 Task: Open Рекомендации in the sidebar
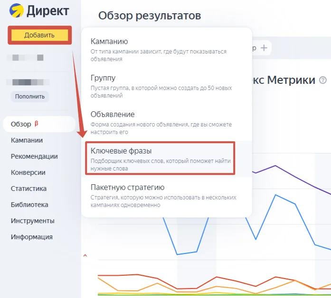coord(34,156)
